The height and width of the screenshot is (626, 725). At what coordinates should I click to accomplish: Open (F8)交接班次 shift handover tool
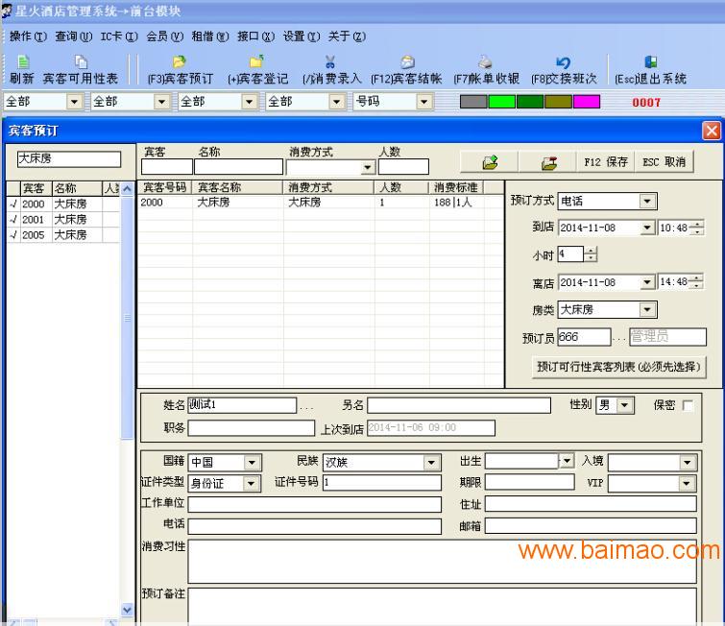564,70
